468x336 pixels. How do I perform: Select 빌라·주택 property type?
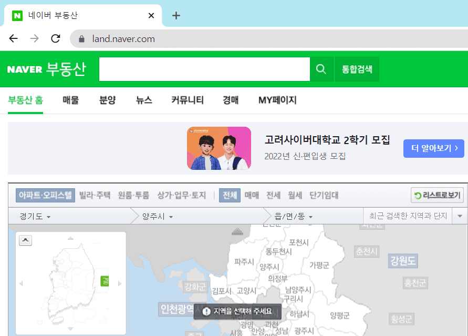tap(95, 195)
